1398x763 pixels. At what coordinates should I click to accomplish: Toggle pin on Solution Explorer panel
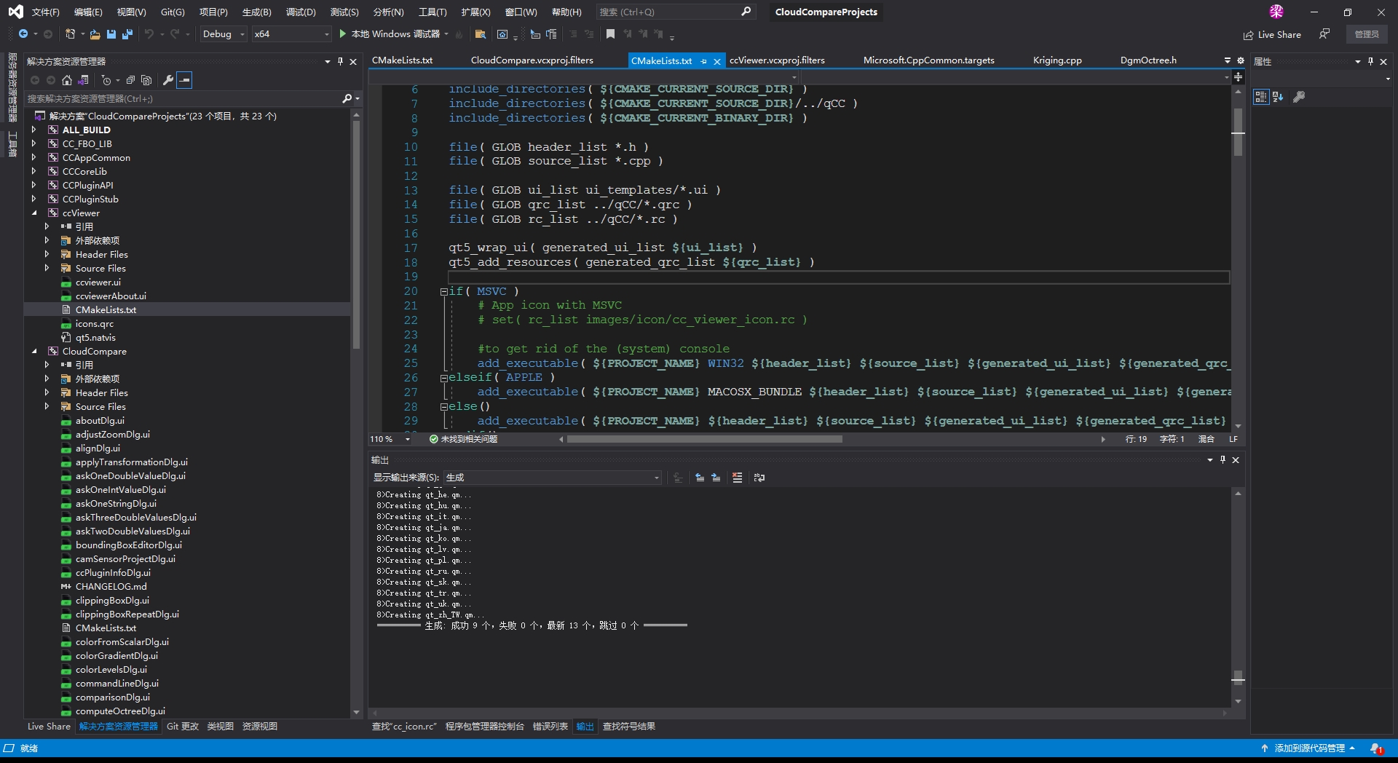click(340, 62)
